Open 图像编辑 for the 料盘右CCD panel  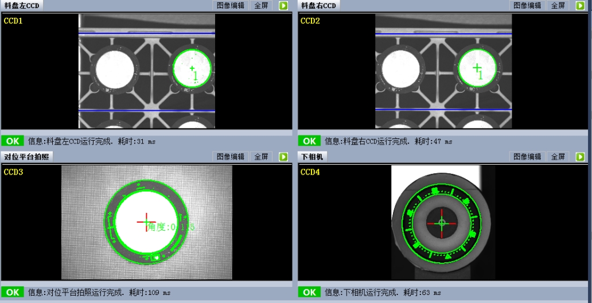tap(527, 6)
